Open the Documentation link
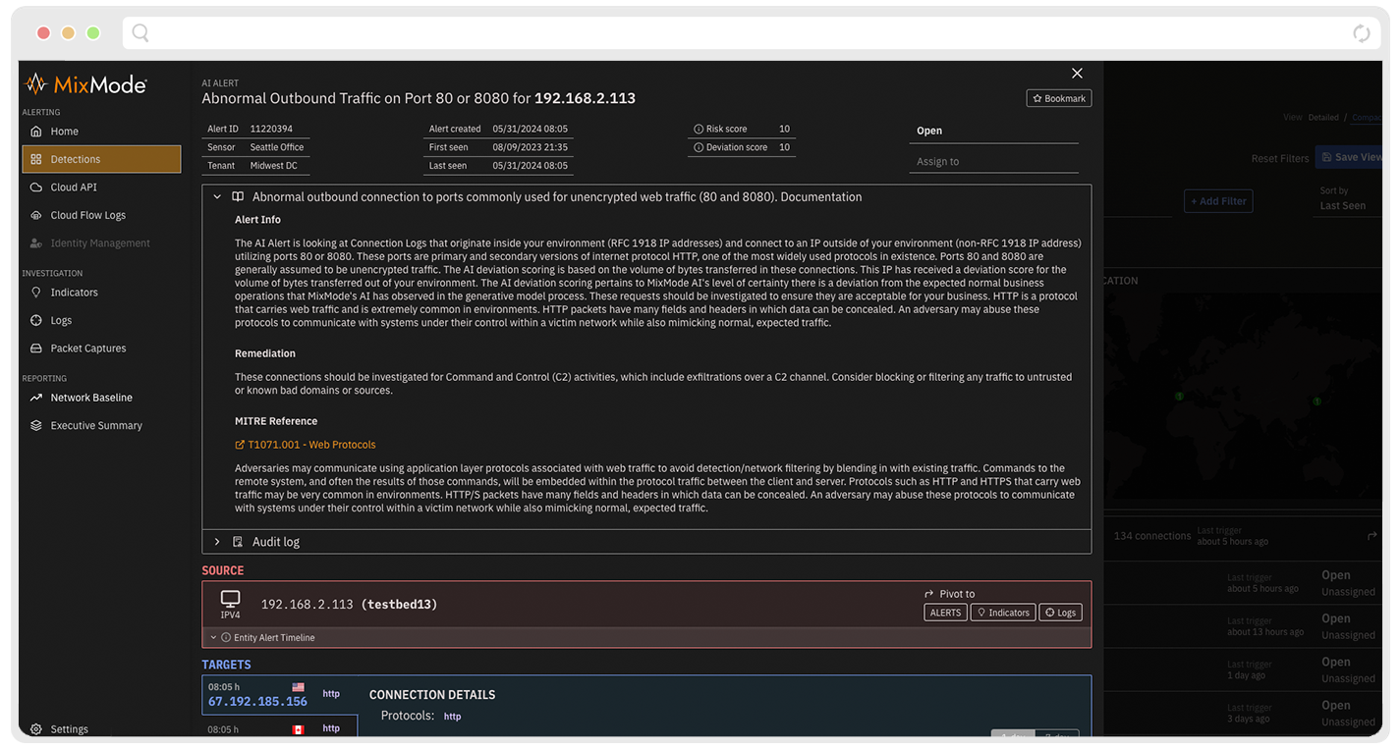This screenshot has width=1400, height=750. [x=820, y=197]
